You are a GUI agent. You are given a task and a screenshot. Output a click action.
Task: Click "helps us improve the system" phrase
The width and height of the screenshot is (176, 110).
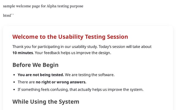(x=118, y=89)
